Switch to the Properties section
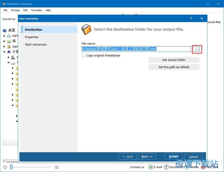Screen dimensions: 224x172 [x=32, y=37]
